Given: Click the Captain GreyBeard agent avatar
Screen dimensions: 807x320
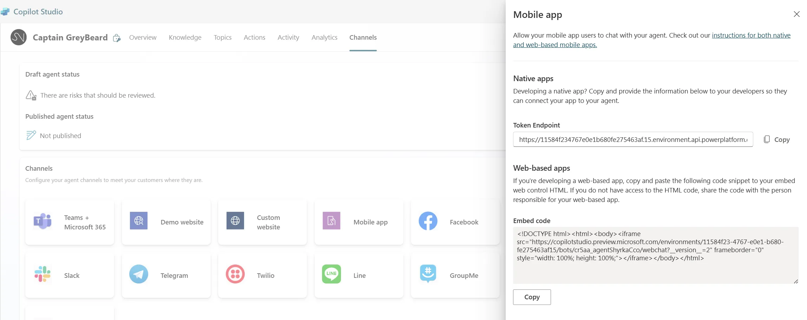Looking at the screenshot, I should [x=19, y=37].
